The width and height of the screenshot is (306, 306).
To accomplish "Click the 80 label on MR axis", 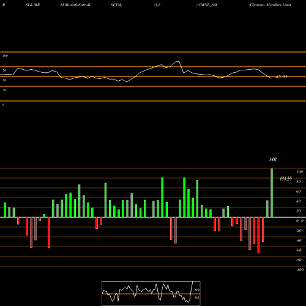I will 299,182.
